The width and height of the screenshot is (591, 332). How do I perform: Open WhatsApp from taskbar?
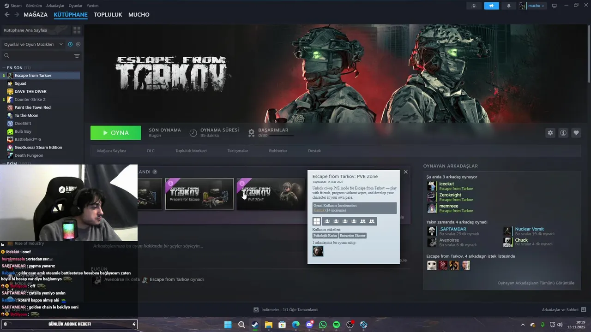(323, 325)
